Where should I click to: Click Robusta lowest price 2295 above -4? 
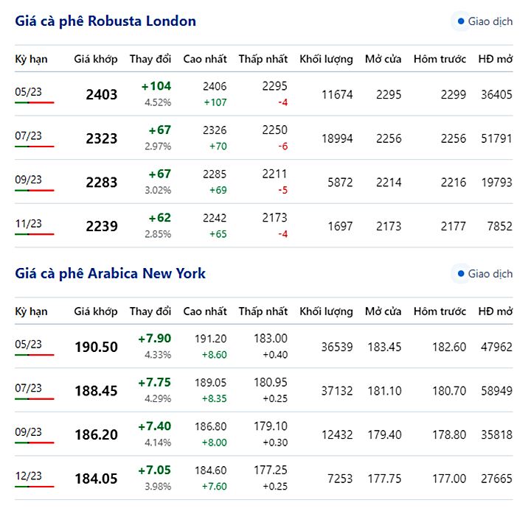click(274, 86)
